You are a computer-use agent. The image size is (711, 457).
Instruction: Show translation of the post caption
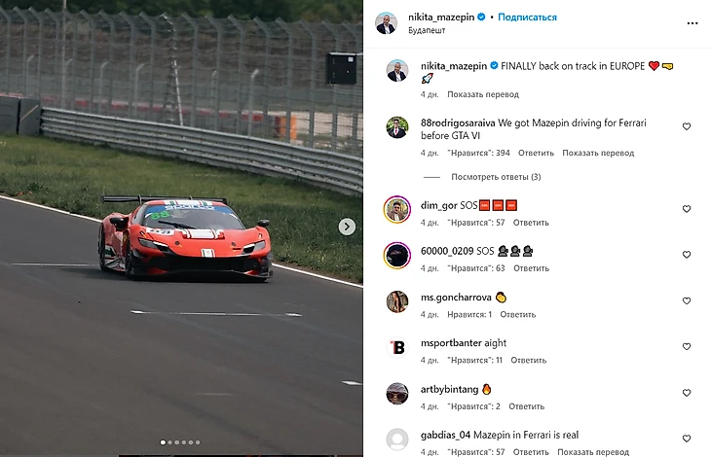coord(483,94)
